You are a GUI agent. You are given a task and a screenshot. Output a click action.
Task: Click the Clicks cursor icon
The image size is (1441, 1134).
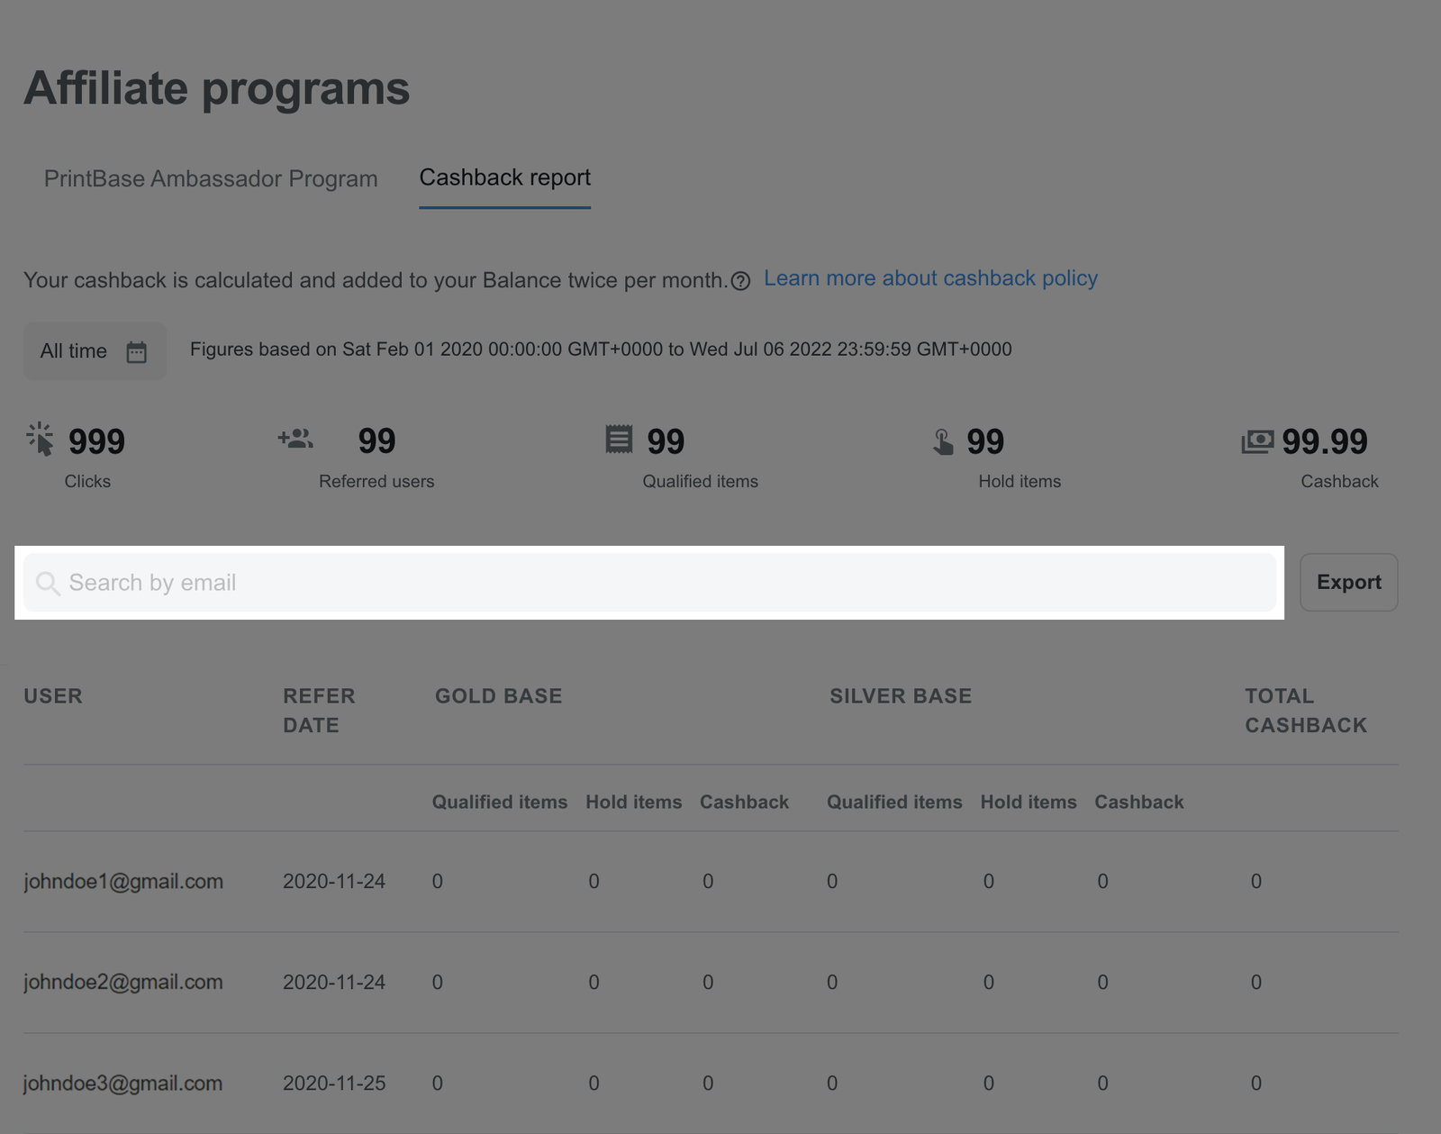coord(41,440)
